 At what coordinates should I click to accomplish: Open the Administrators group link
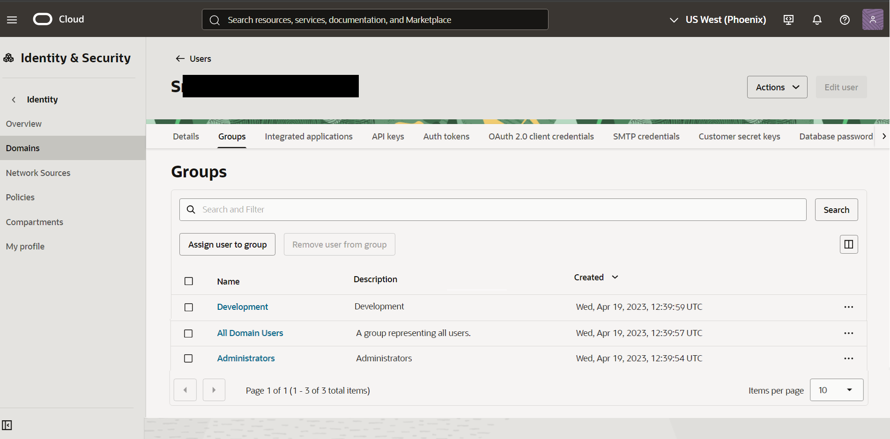tap(246, 359)
